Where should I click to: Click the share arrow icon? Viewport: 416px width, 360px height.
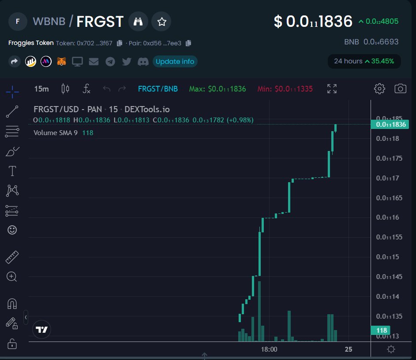coord(14,62)
